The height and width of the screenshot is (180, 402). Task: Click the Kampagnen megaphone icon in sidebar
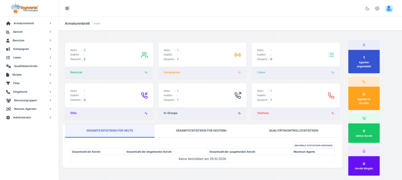8,49
